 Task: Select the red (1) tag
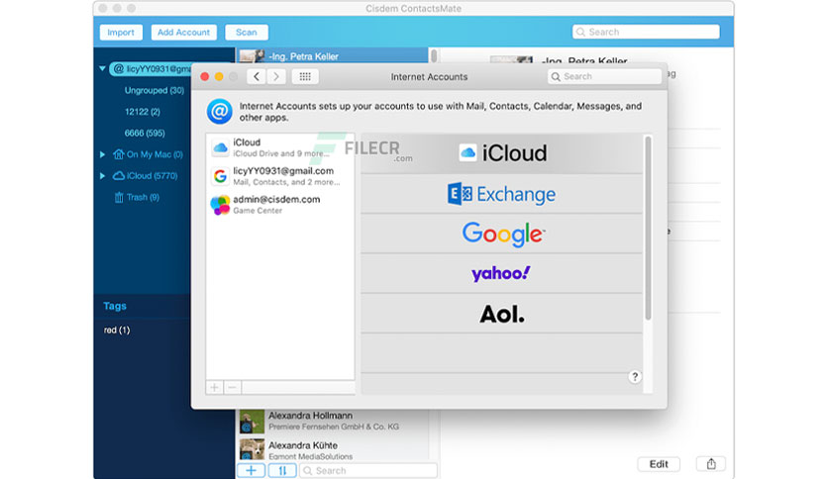pos(117,330)
